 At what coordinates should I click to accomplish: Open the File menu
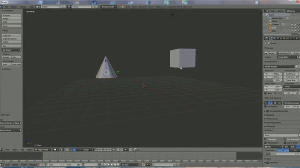[7, 7]
